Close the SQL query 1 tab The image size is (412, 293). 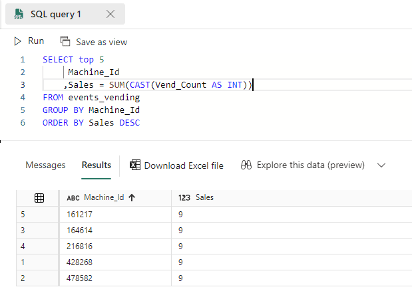(x=110, y=14)
